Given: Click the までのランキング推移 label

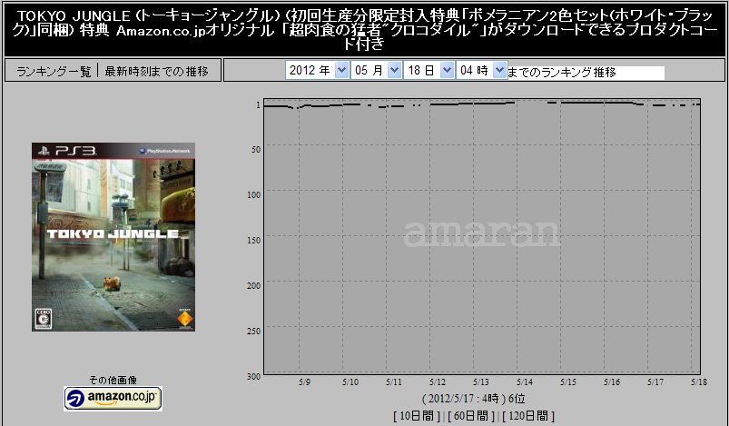Looking at the screenshot, I should coord(562,72).
